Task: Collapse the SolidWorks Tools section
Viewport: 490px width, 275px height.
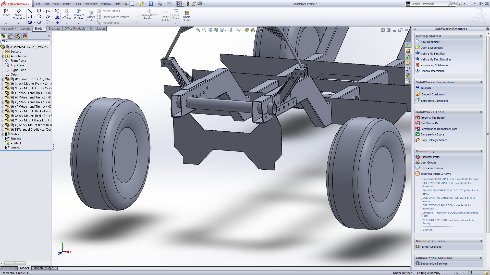Action: (481, 112)
